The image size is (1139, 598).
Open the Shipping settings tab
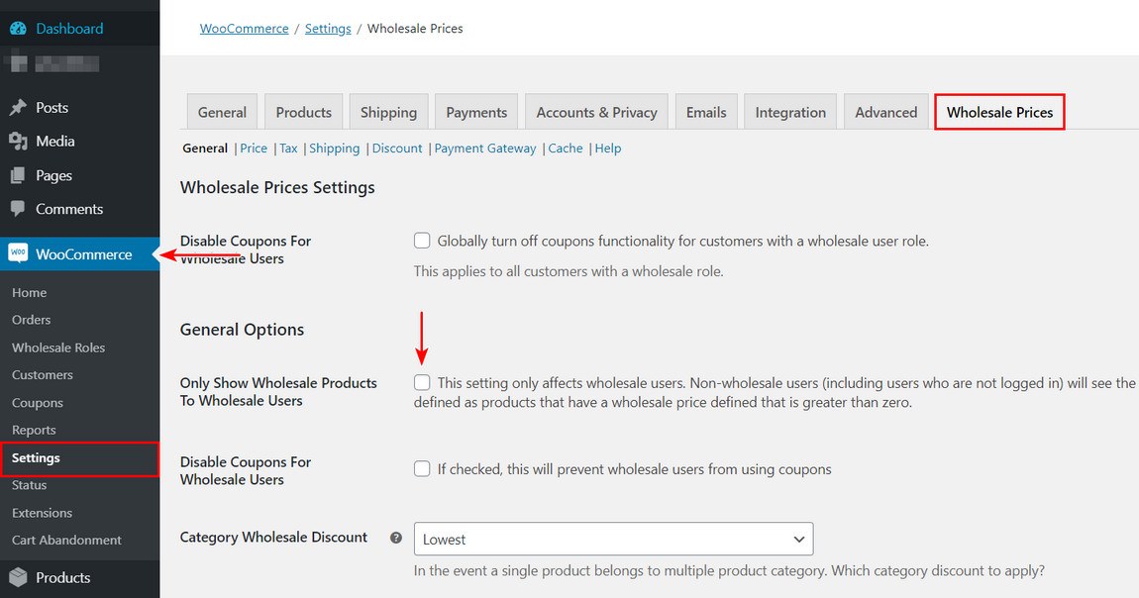coord(388,112)
